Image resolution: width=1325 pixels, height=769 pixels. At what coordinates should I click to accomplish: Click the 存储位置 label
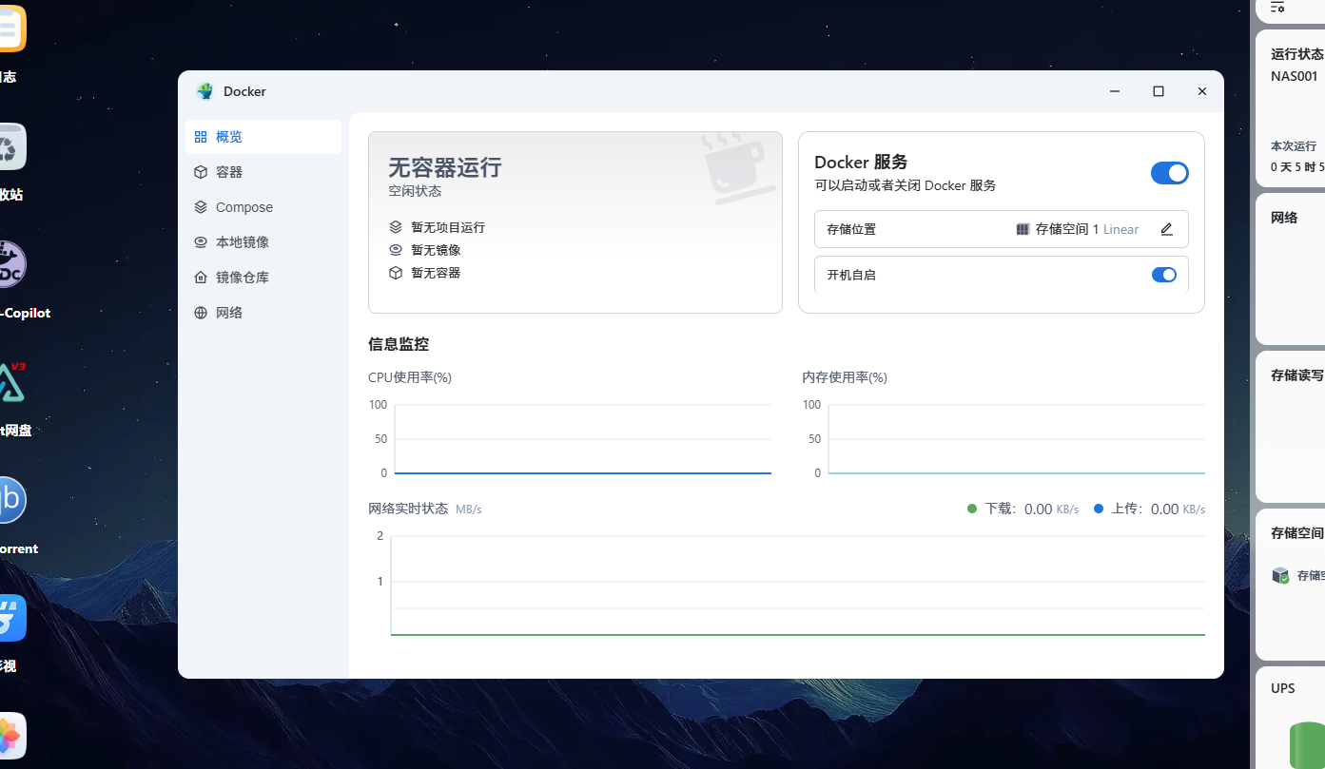[851, 229]
